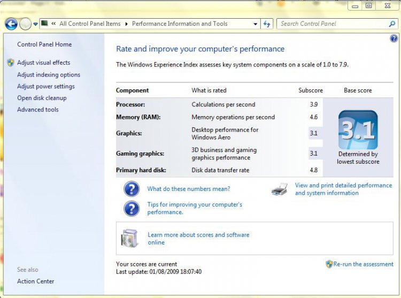Click shield icon beside Adjust visual effects
This screenshot has width=401, height=298.
click(x=11, y=63)
